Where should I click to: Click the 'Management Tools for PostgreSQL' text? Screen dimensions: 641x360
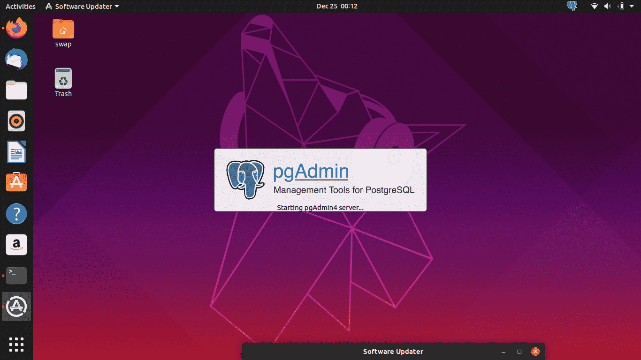(344, 190)
